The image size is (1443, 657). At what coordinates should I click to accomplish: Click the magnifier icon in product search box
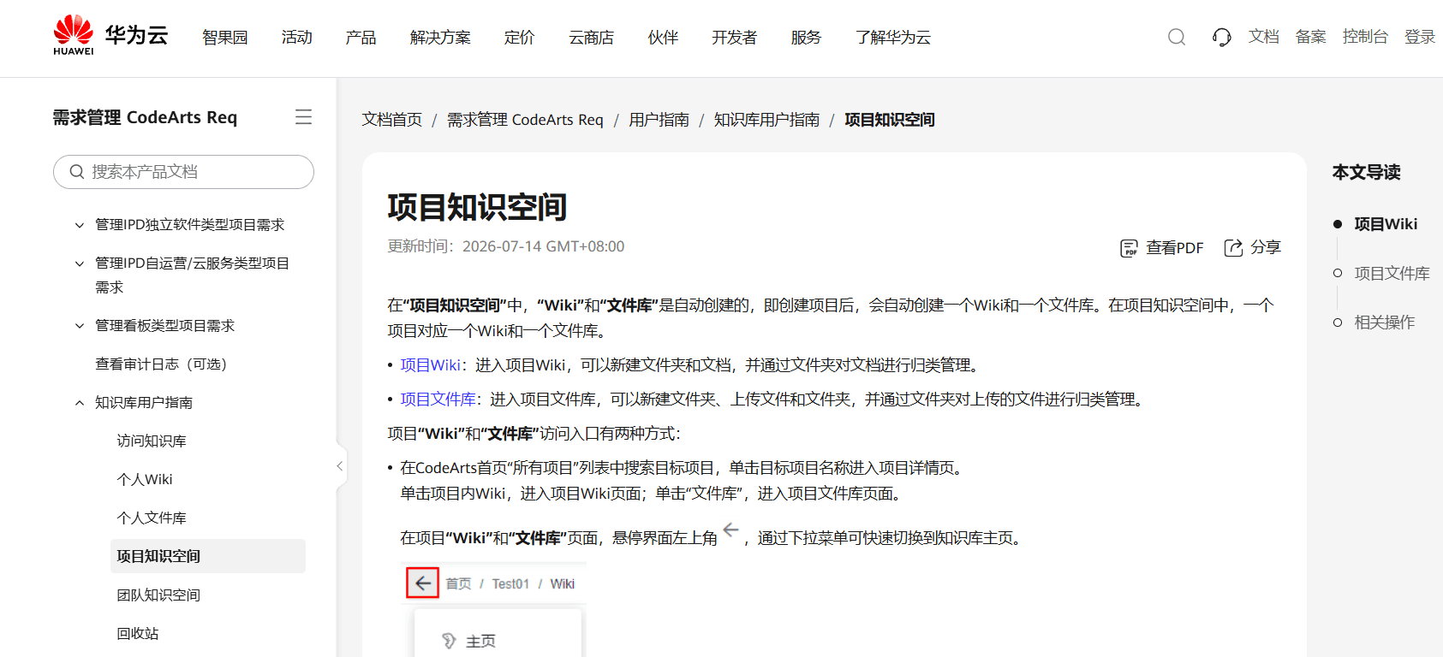[77, 172]
